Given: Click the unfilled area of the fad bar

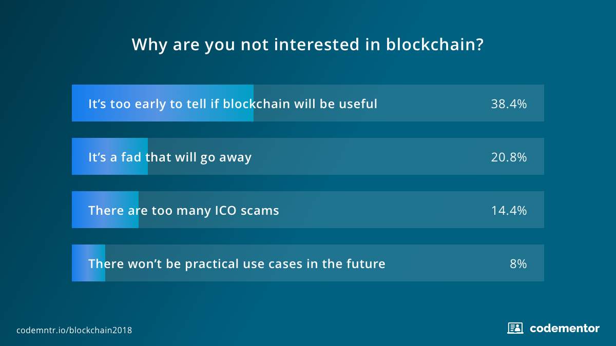Looking at the screenshot, I should pos(346,156).
